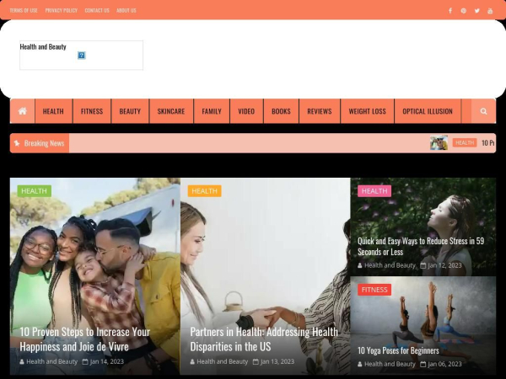The height and width of the screenshot is (379, 506).
Task: Click the Fitness tag on yoga post
Action: (x=374, y=290)
